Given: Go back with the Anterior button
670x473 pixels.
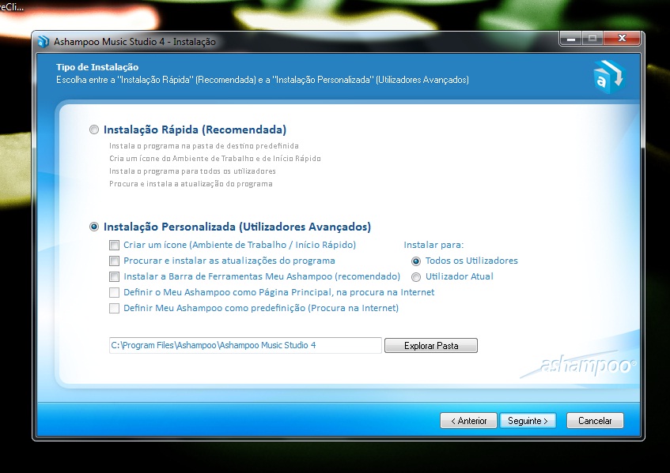Looking at the screenshot, I should (469, 421).
